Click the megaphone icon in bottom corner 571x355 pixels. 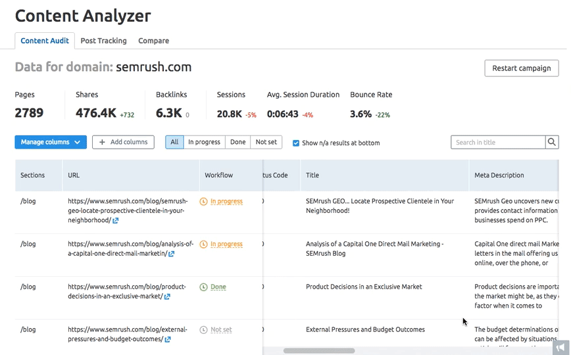(560, 347)
